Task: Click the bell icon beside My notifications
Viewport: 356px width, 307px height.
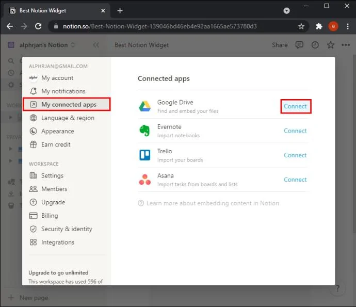Action: point(34,91)
